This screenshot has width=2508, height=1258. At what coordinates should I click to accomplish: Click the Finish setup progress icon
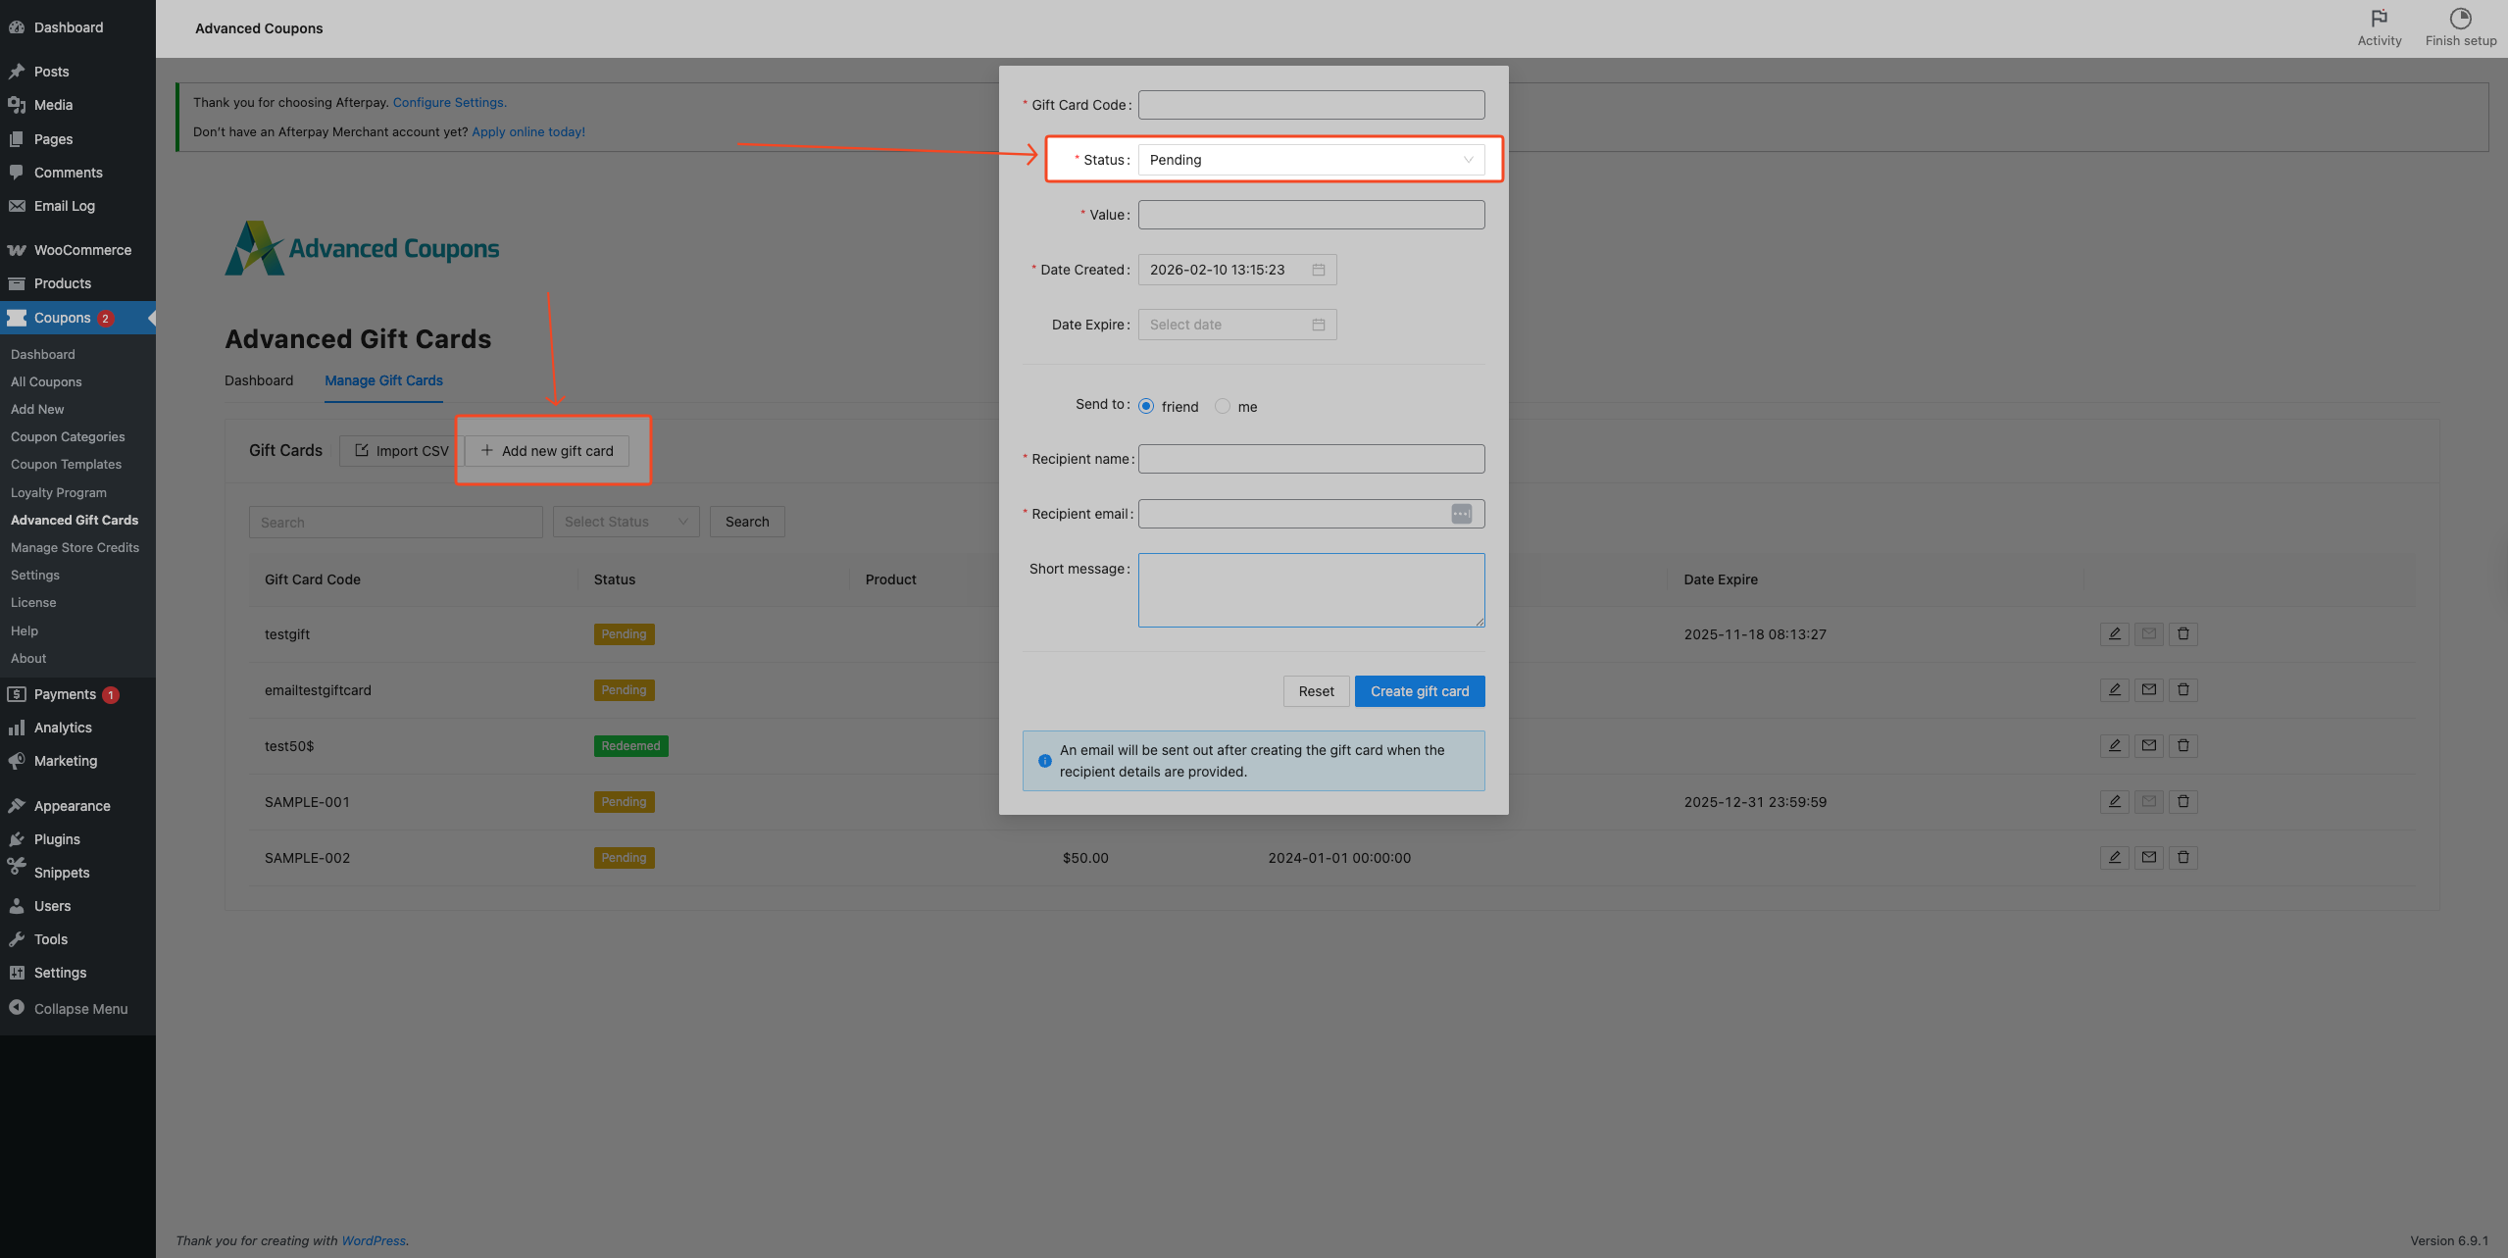(x=2460, y=20)
